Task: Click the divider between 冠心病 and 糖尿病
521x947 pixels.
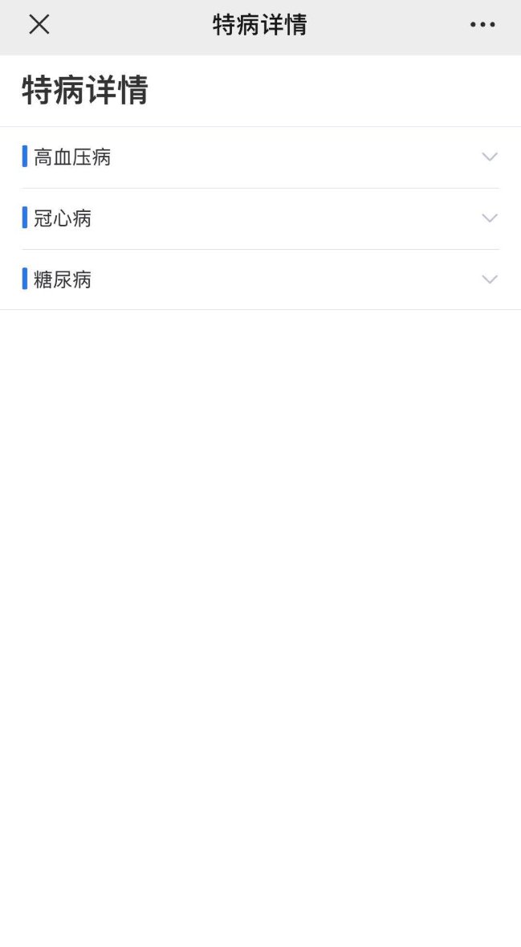Action: 260,249
